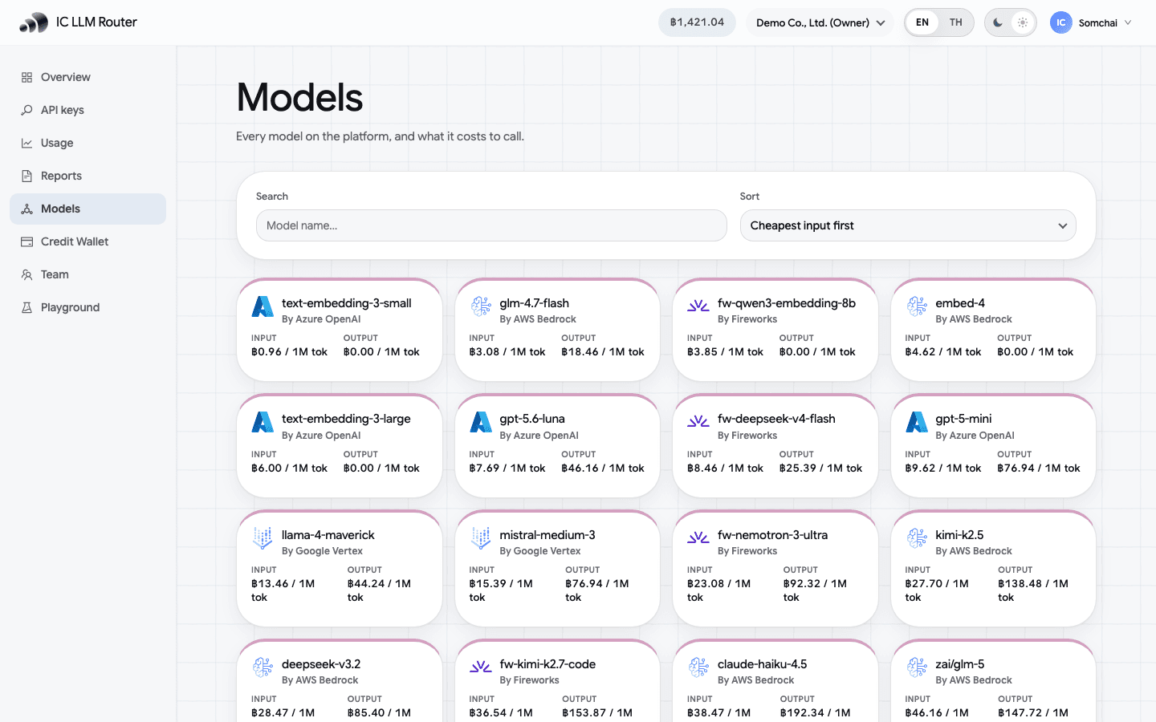The image size is (1156, 722).
Task: Click the ฿1,421.04 balance badge
Action: point(697,22)
